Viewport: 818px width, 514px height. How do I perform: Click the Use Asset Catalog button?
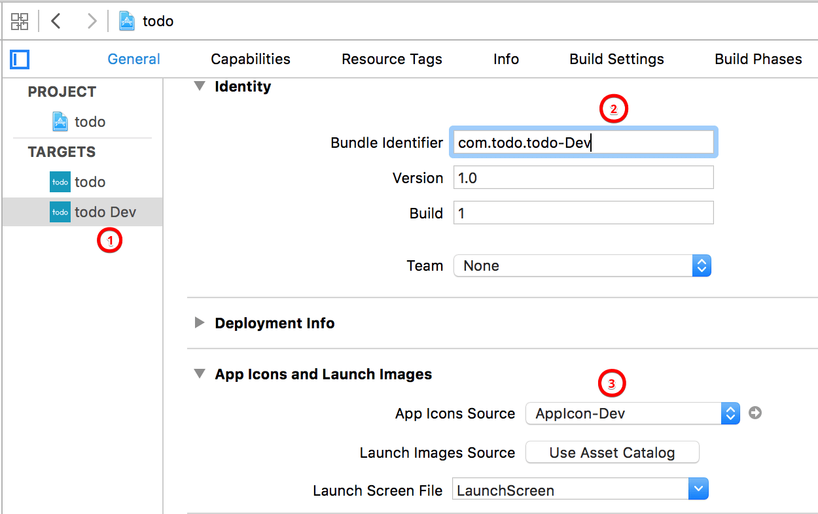pyautogui.click(x=612, y=452)
